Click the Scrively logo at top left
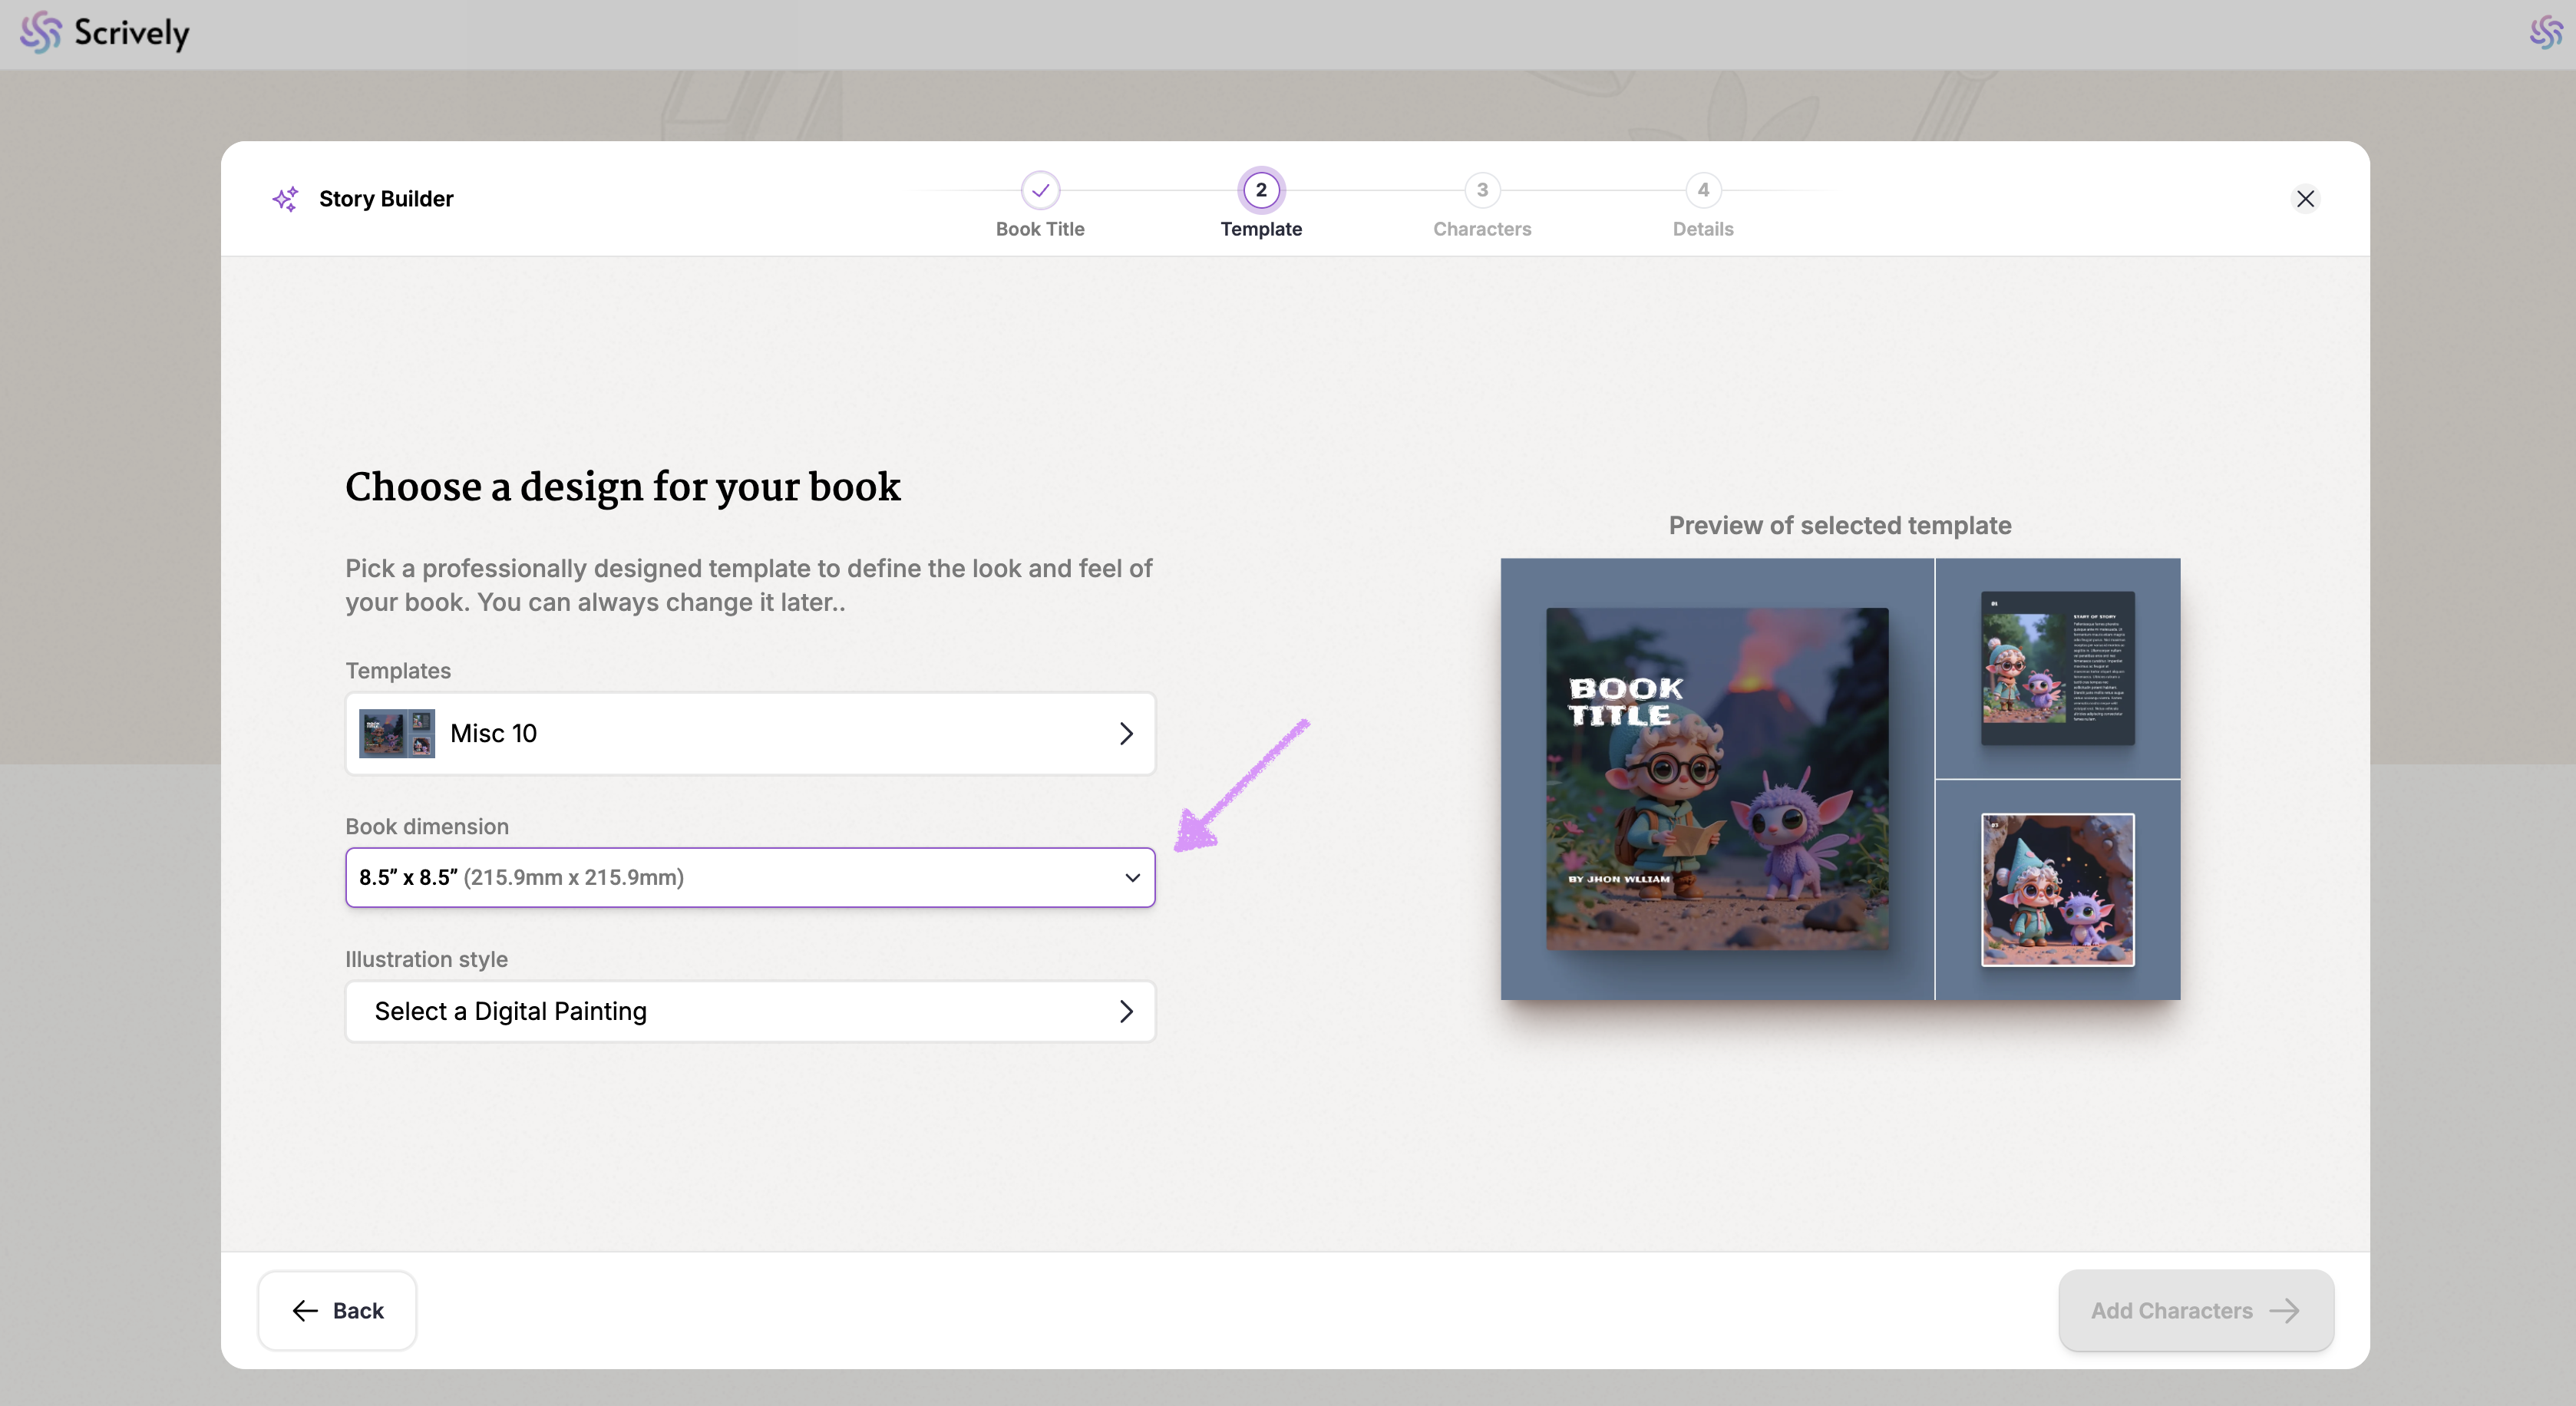Screen dimensions: 2576x1406 [104, 33]
